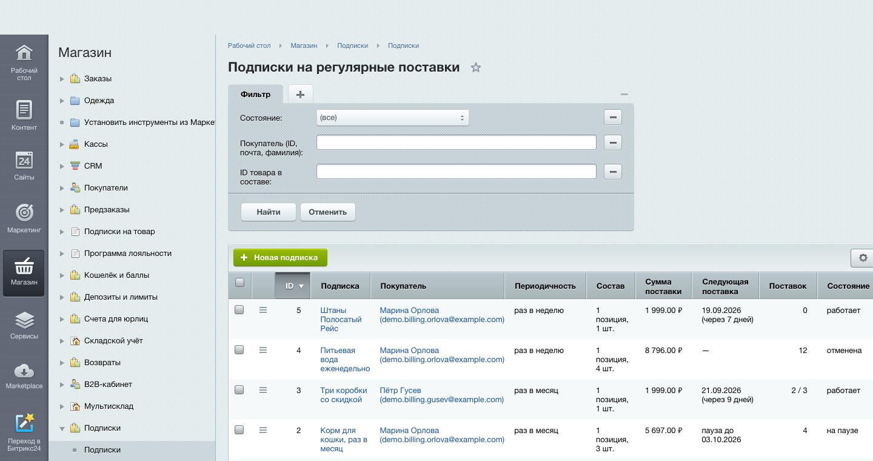The image size is (873, 461).
Task: Open row actions menu for subscription ID 4
Action: [263, 350]
